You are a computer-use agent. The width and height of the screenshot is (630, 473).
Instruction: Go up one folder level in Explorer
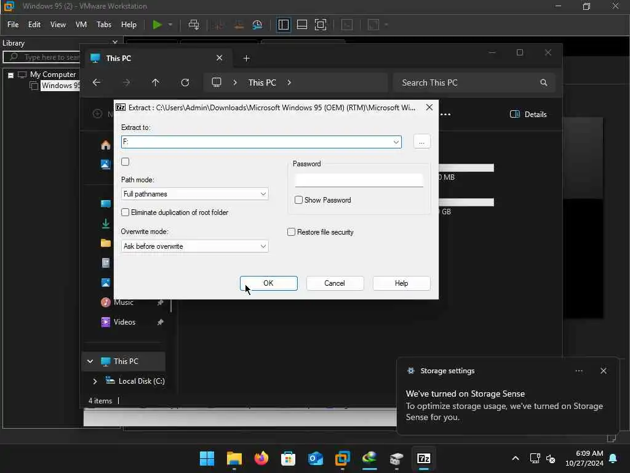156,83
